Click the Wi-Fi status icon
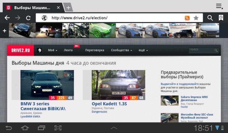This screenshot has width=228, height=133. pos(217,128)
